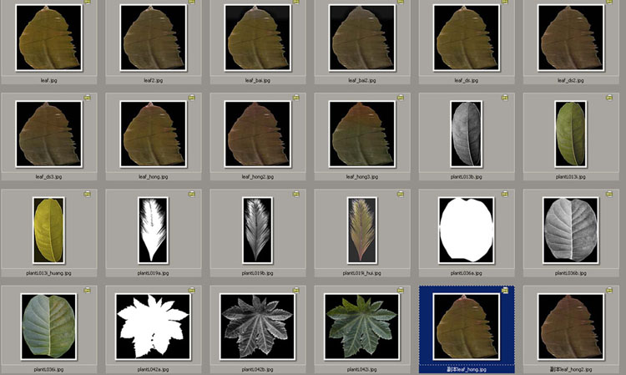Select the leaf2.jpg thumbnail
Viewport: 626px width, 375px height.
[x=154, y=38]
